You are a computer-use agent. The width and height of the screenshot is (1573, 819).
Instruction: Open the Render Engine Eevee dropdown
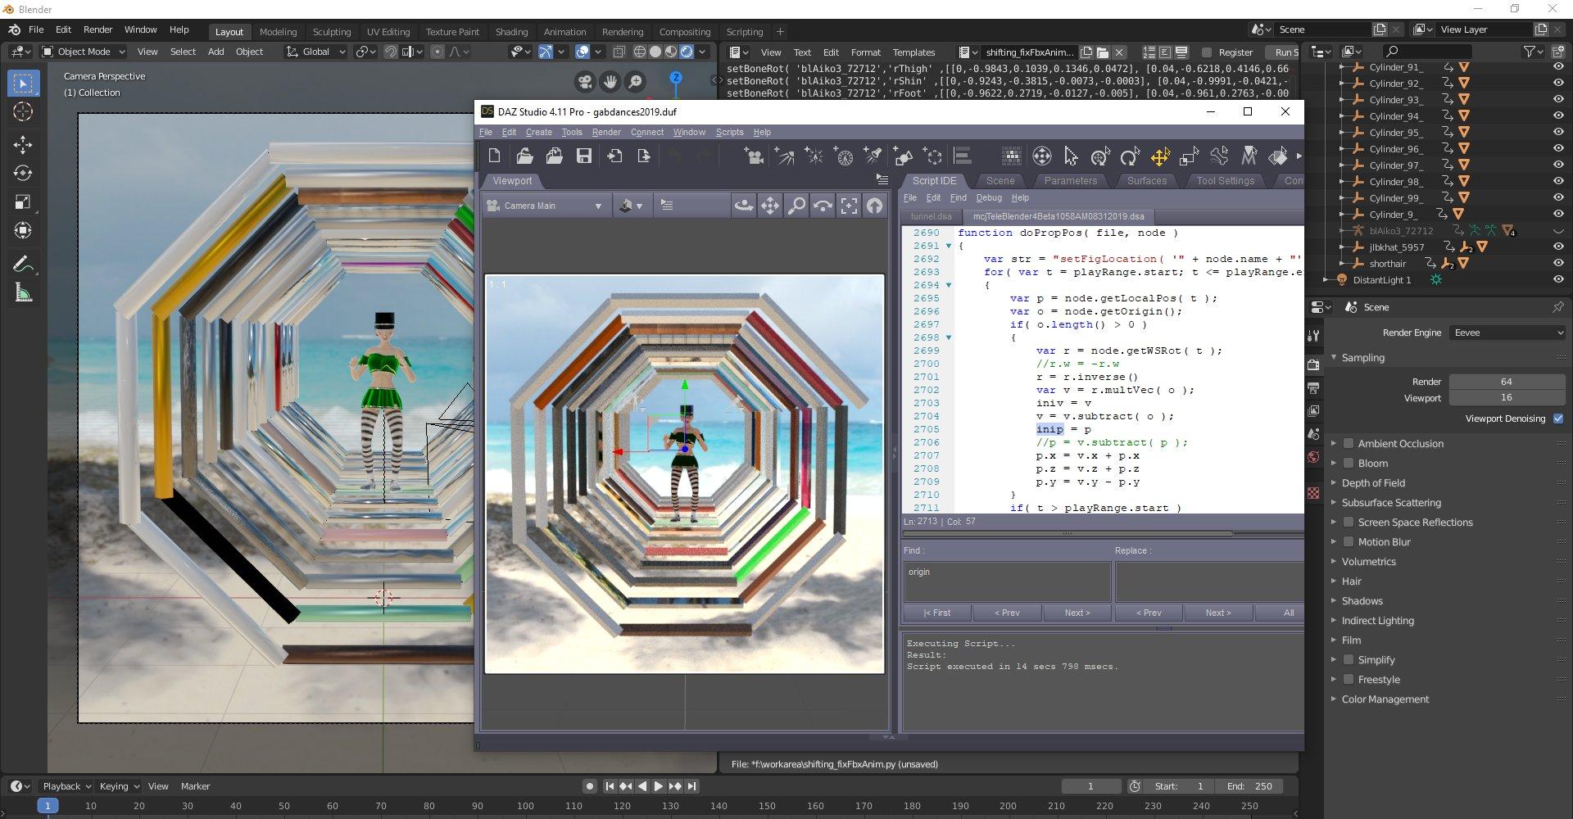click(1507, 333)
